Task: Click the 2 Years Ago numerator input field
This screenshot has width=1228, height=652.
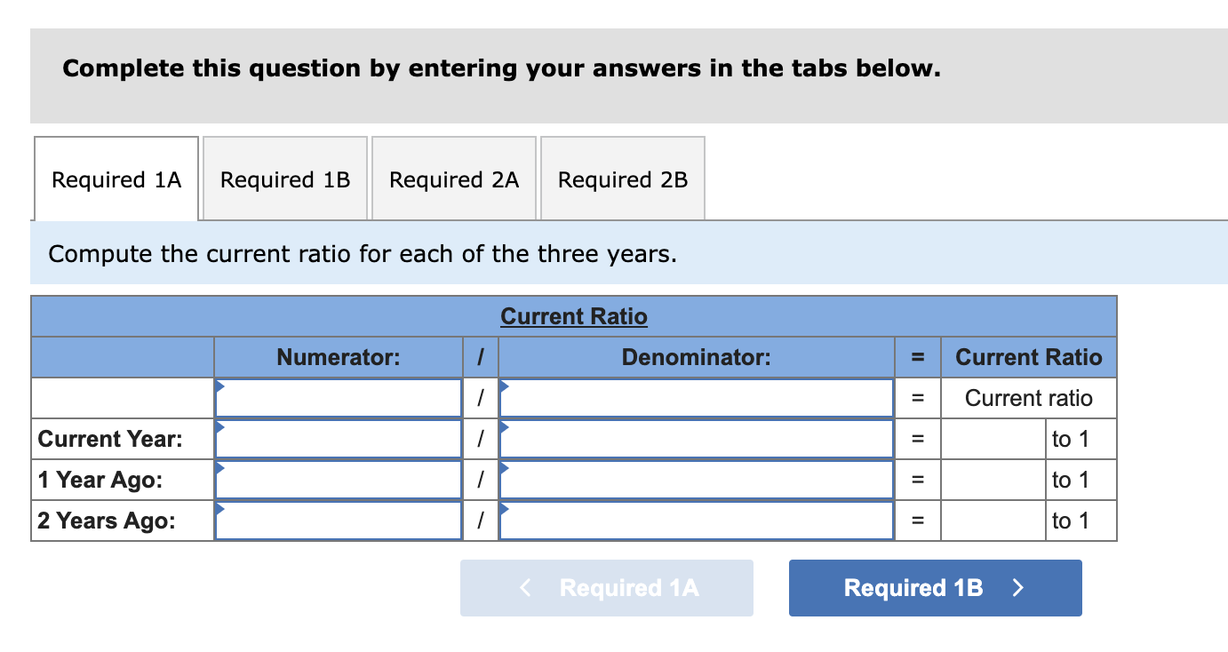Action: click(338, 520)
